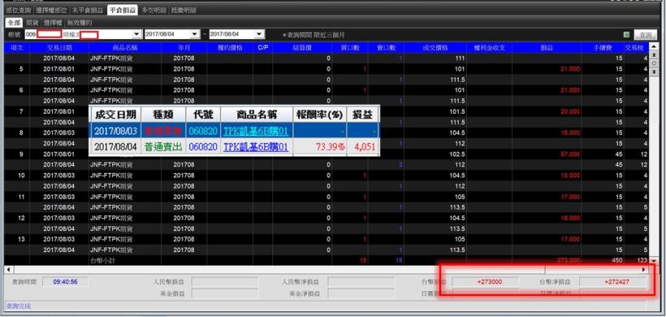Screen dimensions: 666x317
Task: Switch to the 多空明細 tab
Action: [x=154, y=11]
